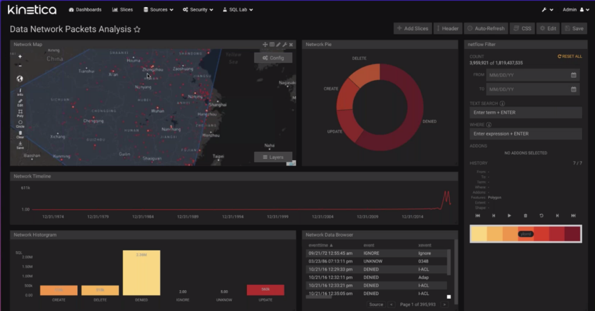This screenshot has height=311, width=595.
Task: Click the Info tool on the map
Action: [x=20, y=92]
